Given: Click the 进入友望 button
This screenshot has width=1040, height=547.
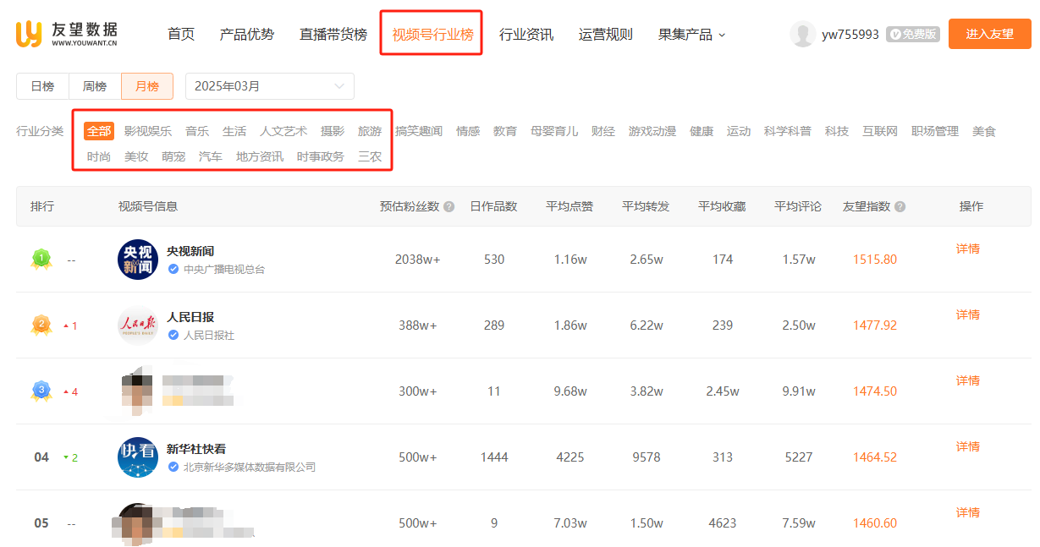Looking at the screenshot, I should click(x=990, y=34).
